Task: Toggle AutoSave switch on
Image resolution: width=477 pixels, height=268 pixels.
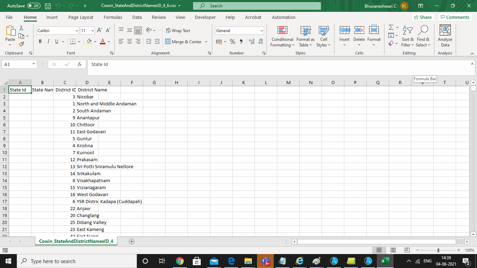Action: point(34,6)
